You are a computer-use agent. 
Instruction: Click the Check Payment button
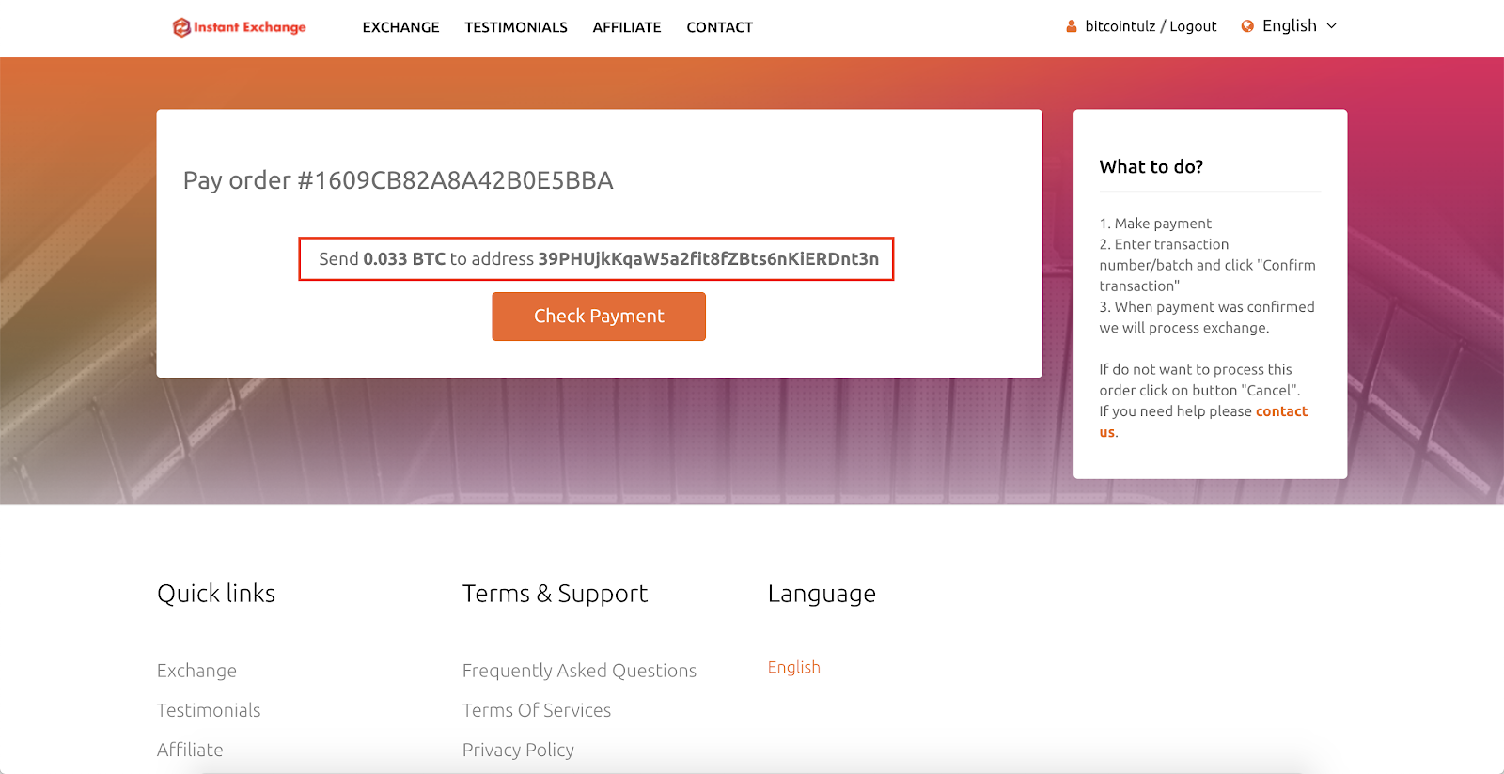click(x=599, y=317)
